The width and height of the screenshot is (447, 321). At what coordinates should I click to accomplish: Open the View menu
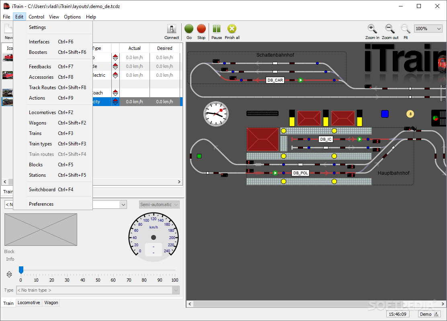point(54,17)
